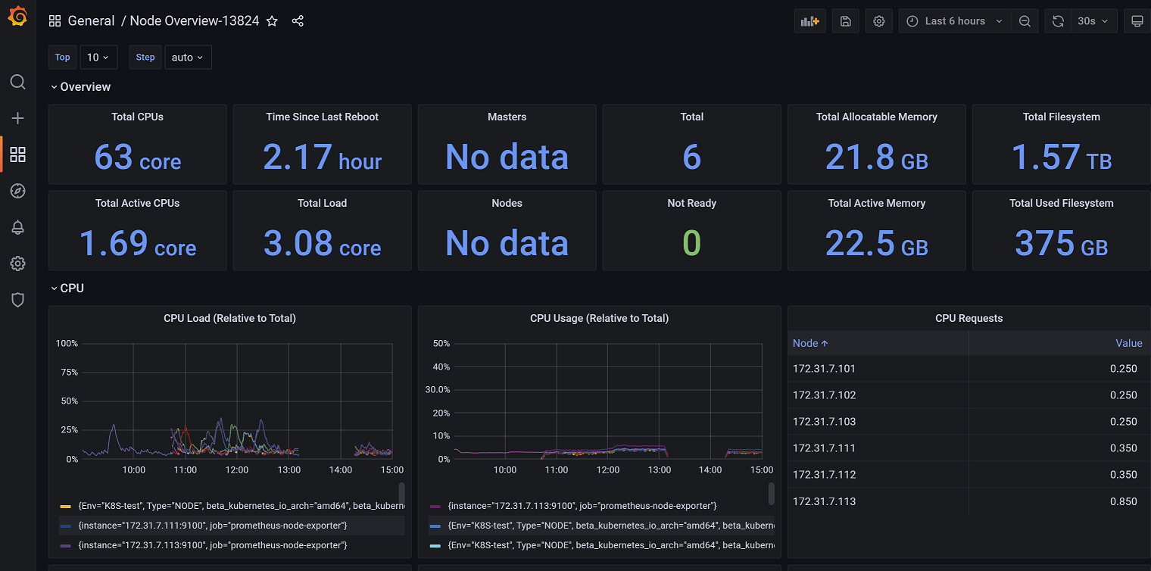Screen dimensions: 1151x571
Task: Click the Grafana logo home icon
Action: click(18, 18)
